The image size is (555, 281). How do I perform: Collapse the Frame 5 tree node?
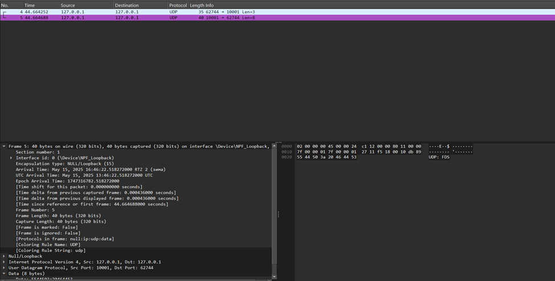click(x=4, y=146)
